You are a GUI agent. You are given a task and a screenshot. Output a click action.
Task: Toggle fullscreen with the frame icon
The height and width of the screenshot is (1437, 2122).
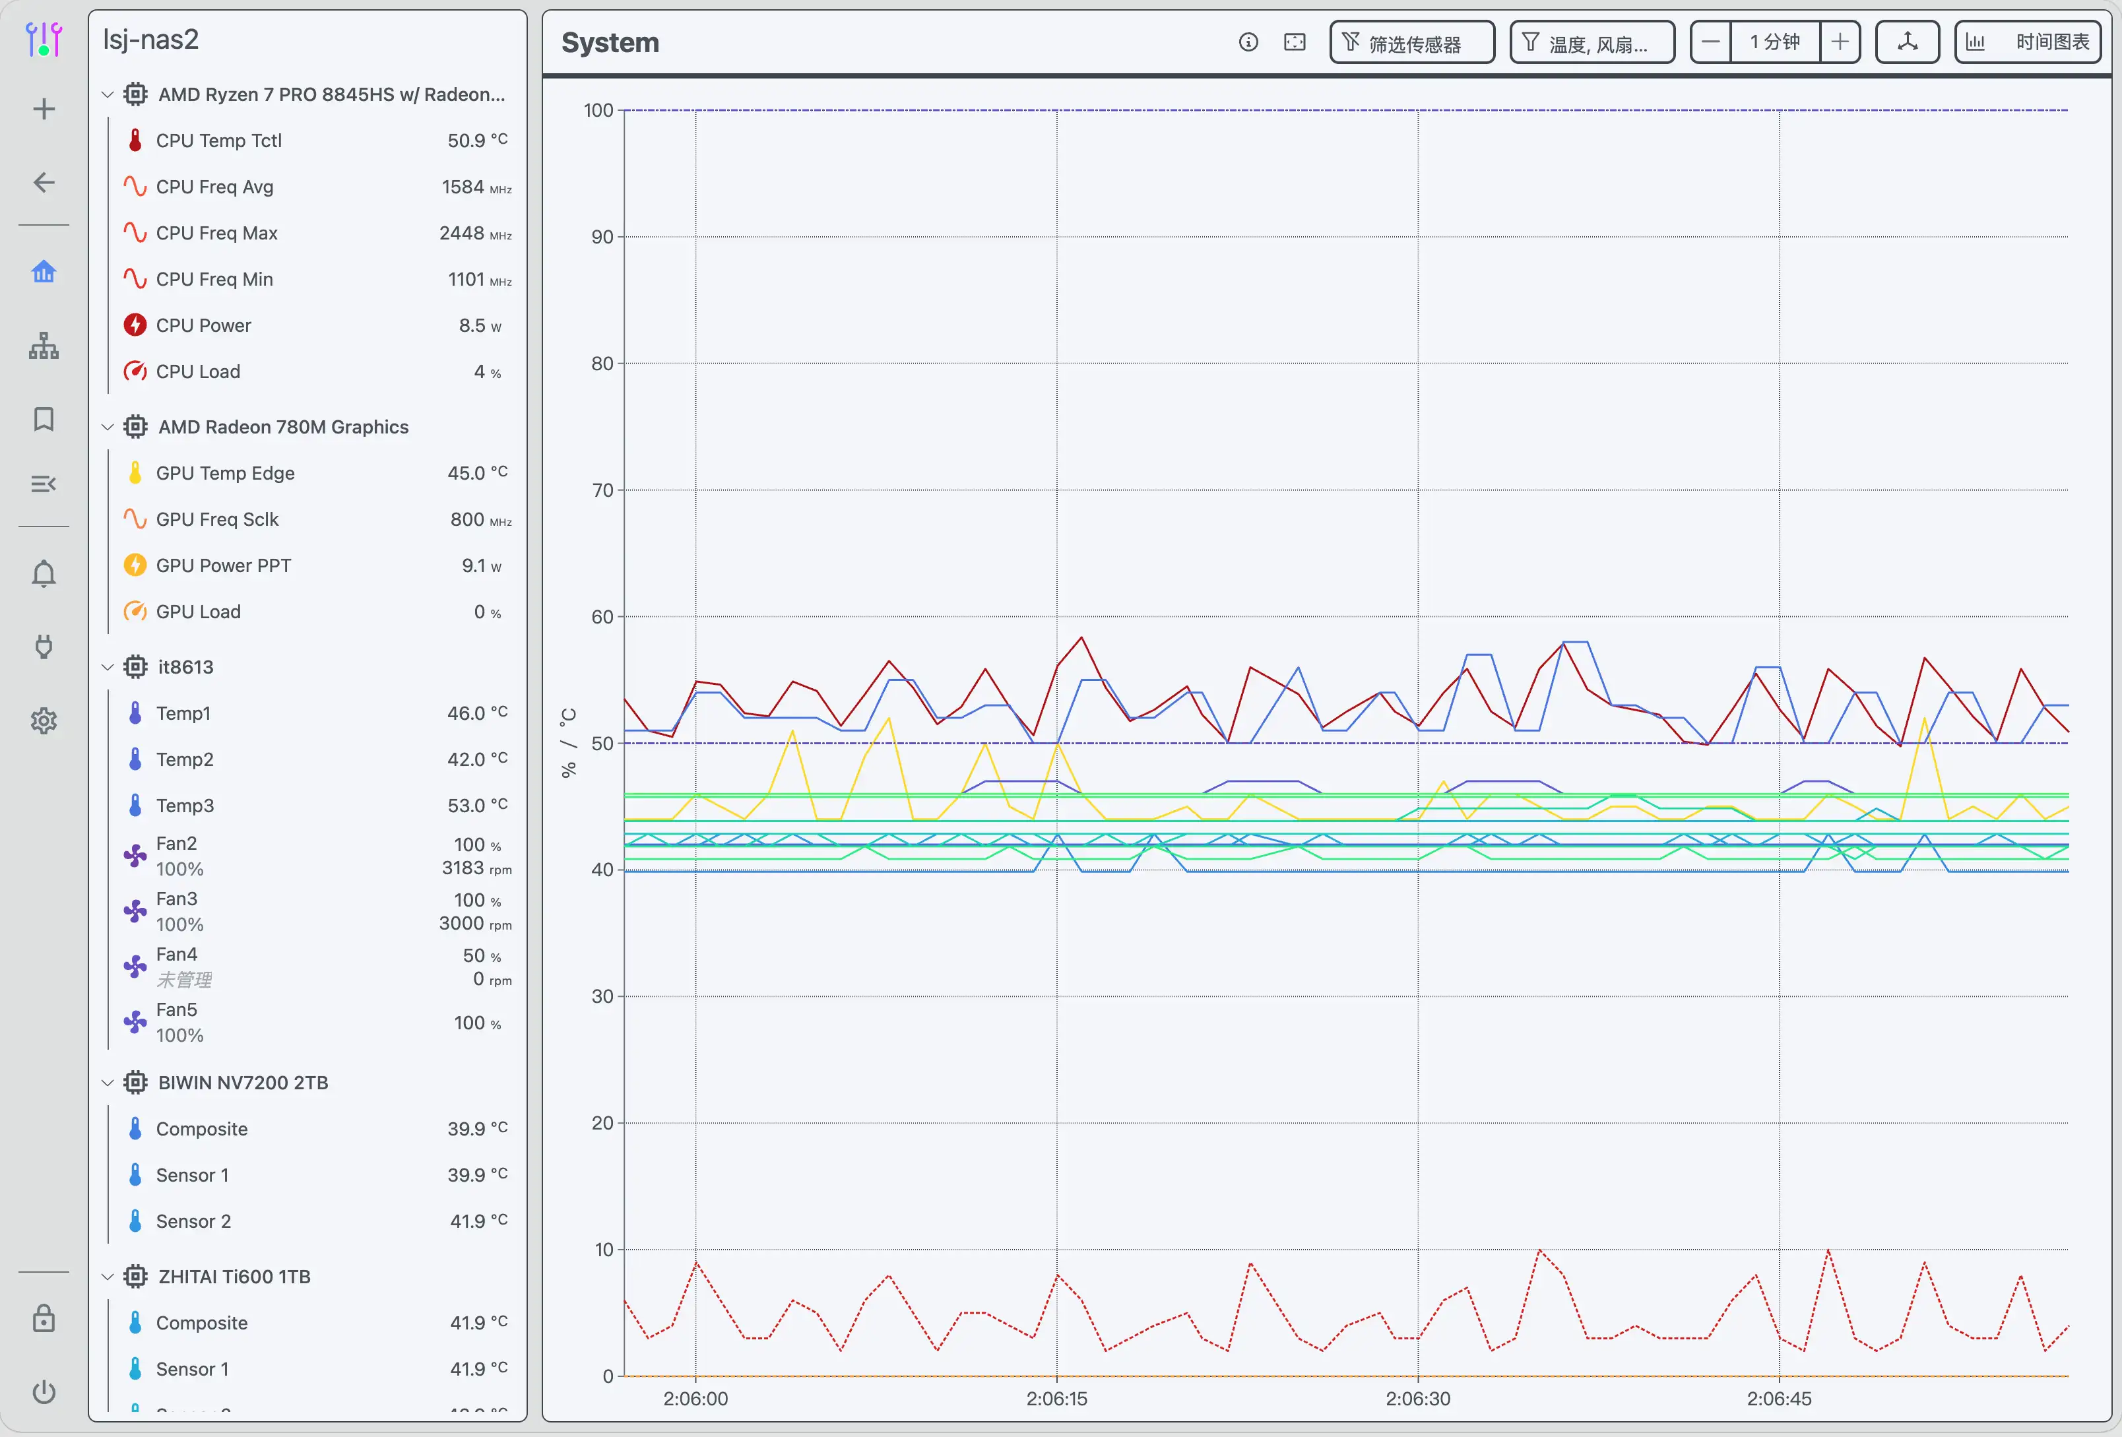[x=1295, y=42]
